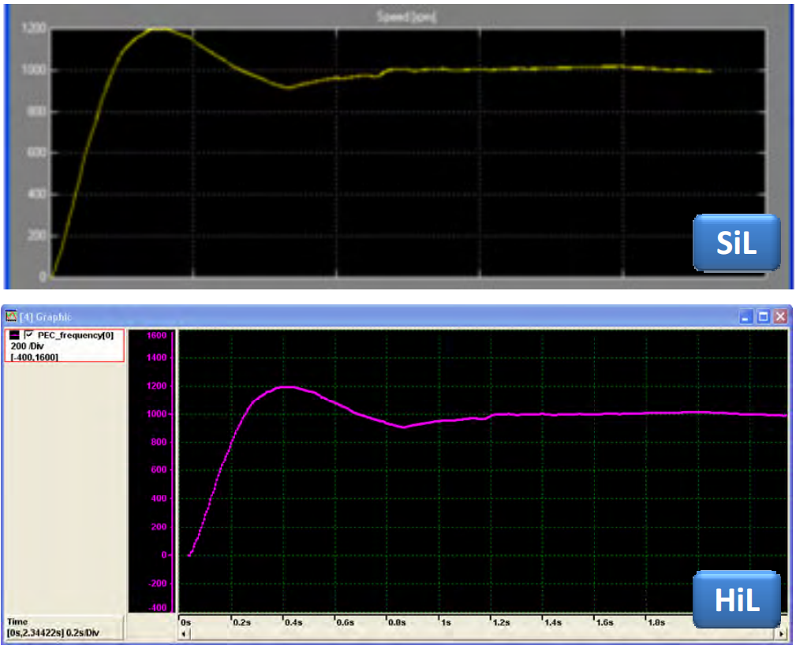The image size is (796, 649).
Task: Click the 1.6s time axis label
Action: click(604, 622)
